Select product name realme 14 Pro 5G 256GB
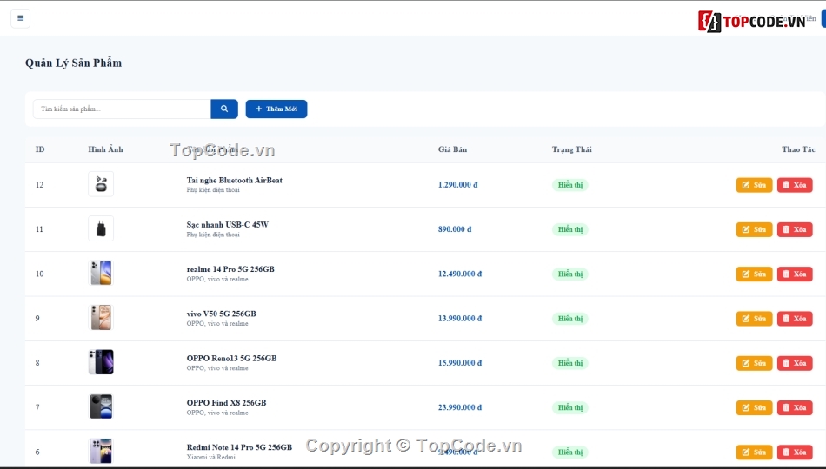826x469 pixels. click(x=230, y=269)
